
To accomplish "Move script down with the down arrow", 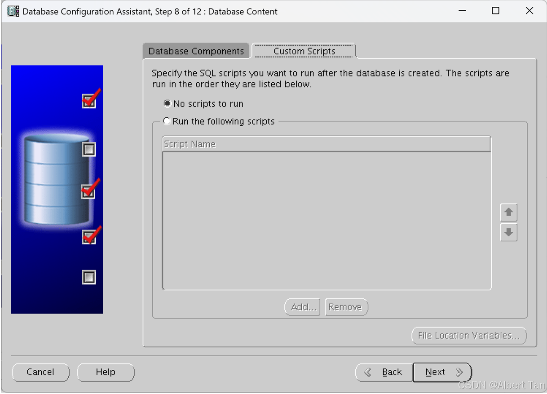I will tap(508, 233).
